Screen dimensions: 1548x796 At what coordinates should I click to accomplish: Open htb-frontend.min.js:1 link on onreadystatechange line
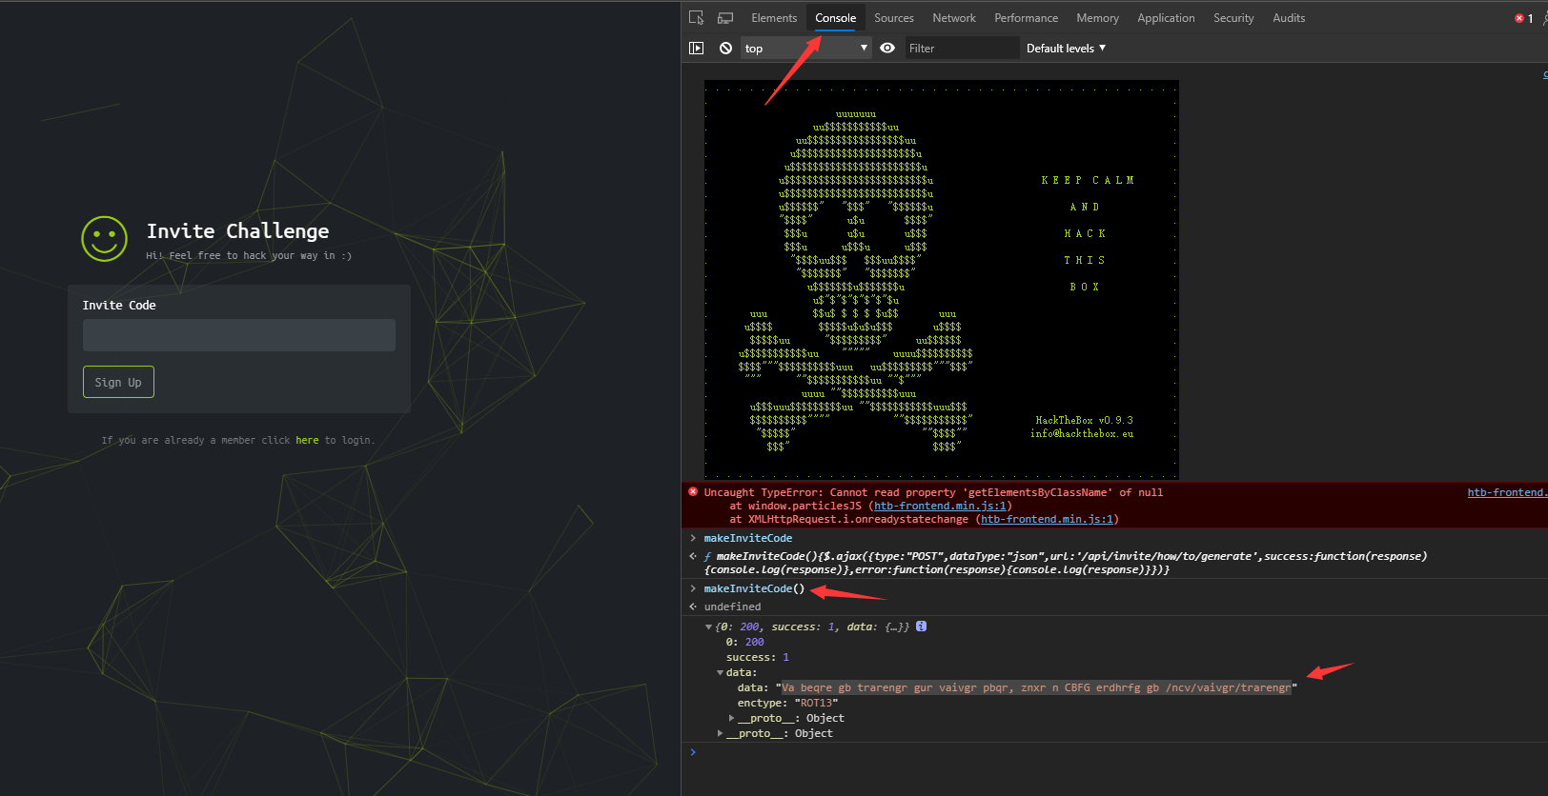(x=1047, y=519)
